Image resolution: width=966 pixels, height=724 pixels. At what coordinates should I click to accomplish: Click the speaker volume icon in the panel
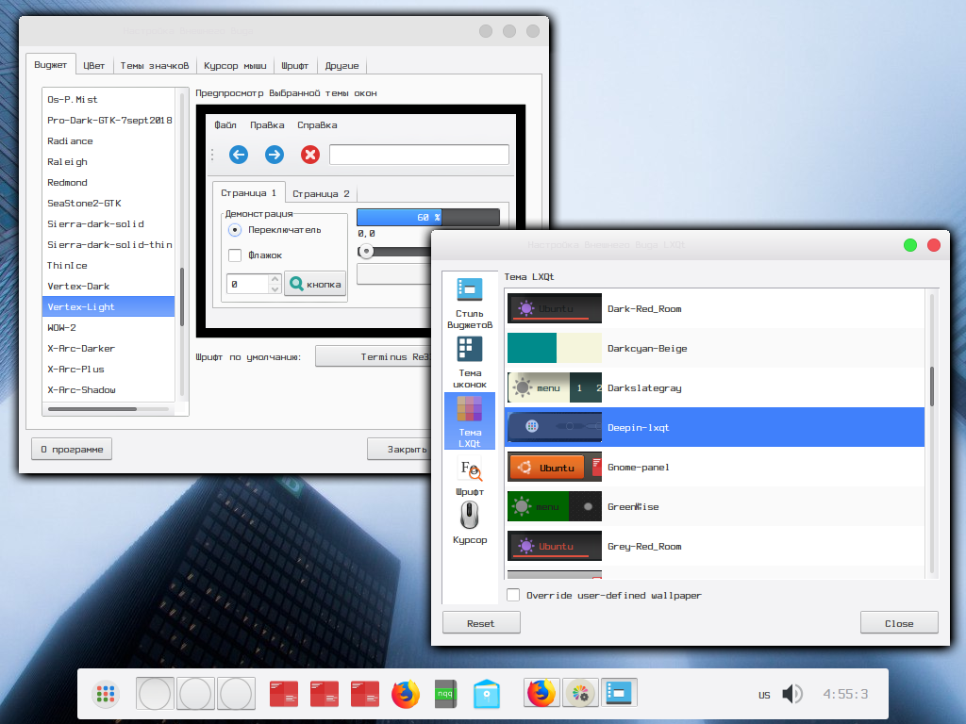792,694
